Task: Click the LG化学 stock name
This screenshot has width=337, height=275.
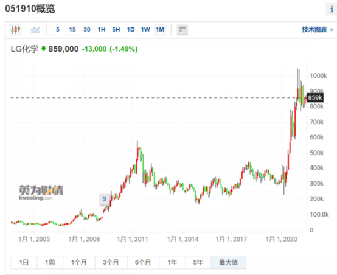Action: tap(24, 49)
